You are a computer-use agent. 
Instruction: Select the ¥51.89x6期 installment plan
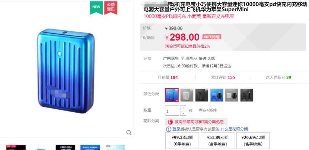pos(218,141)
